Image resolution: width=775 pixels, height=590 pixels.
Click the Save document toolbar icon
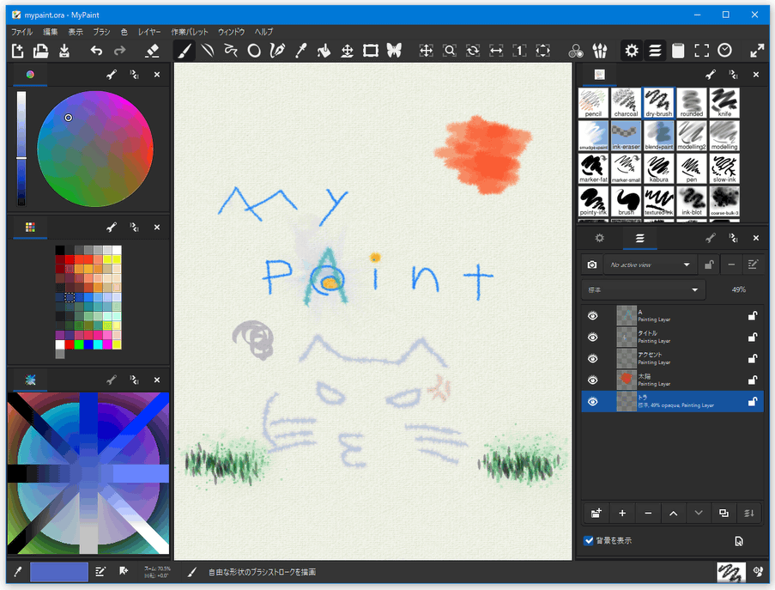pos(64,51)
